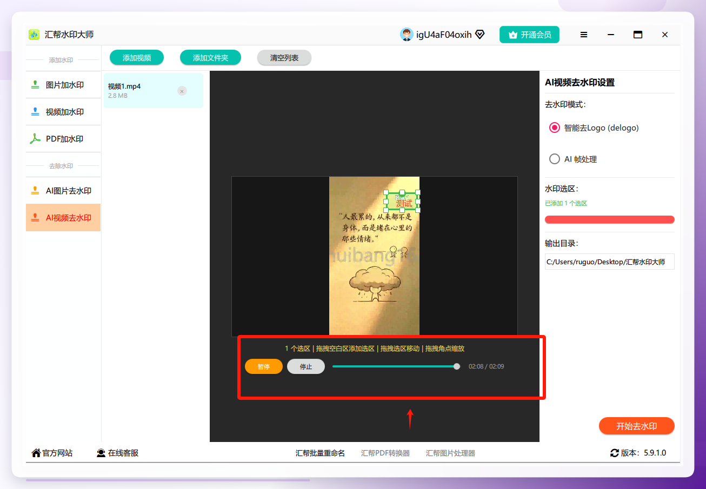This screenshot has width=706, height=489.
Task: Click the 02:08 / 02:09 time display
Action: (487, 366)
